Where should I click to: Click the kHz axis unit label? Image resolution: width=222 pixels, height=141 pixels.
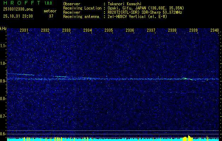click(3, 29)
